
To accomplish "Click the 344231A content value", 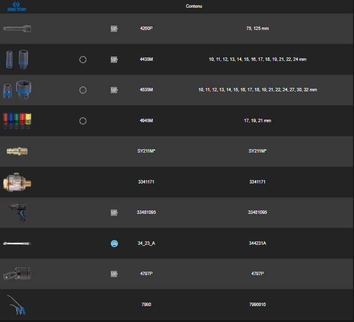I will [257, 243].
